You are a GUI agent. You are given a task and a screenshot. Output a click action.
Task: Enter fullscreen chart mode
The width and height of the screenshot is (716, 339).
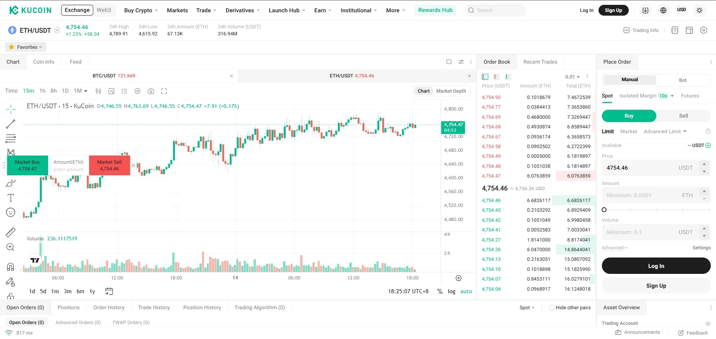pyautogui.click(x=164, y=91)
